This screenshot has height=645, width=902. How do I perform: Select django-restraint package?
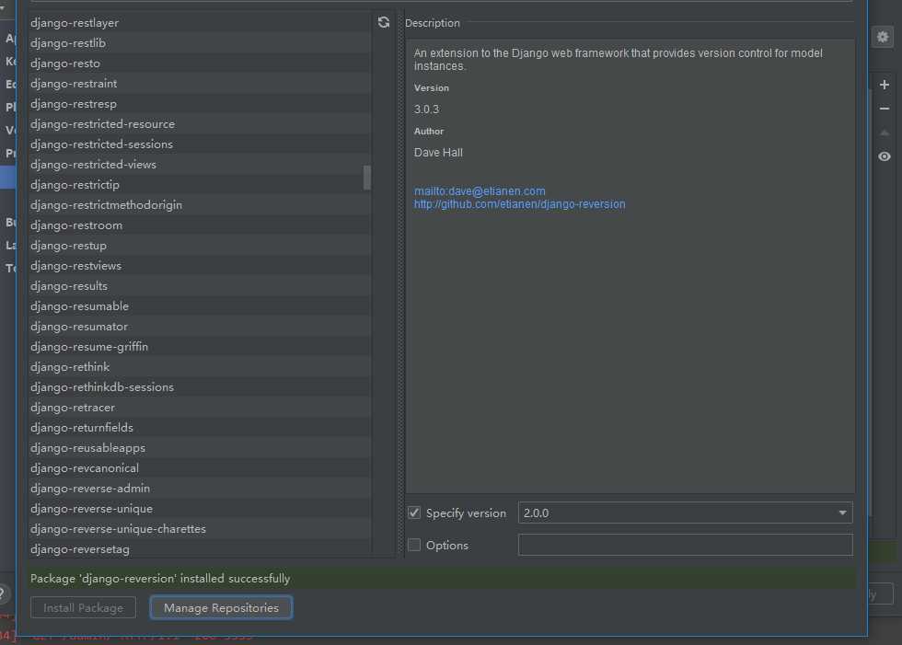200,84
